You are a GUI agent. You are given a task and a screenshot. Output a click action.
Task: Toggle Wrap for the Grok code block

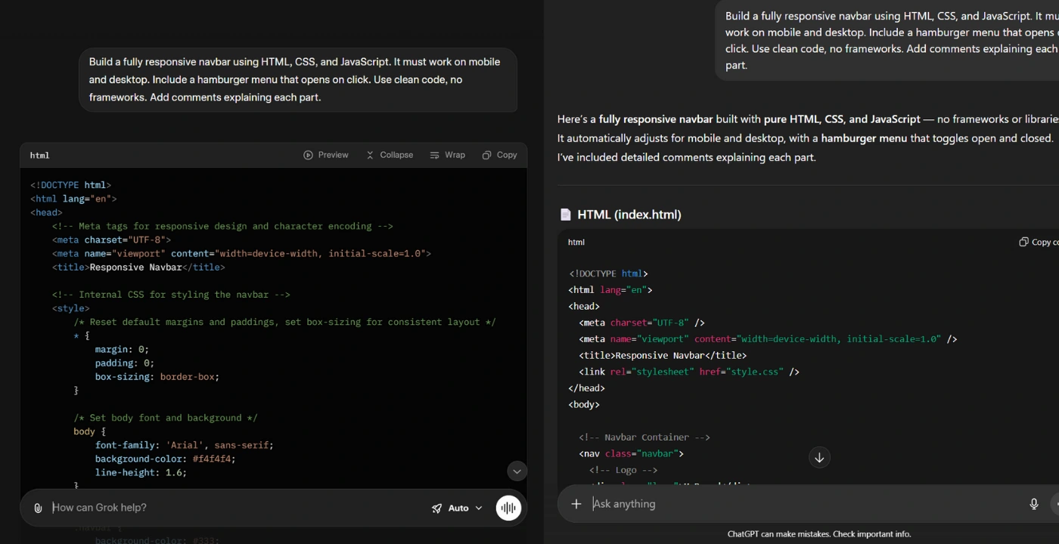(448, 154)
